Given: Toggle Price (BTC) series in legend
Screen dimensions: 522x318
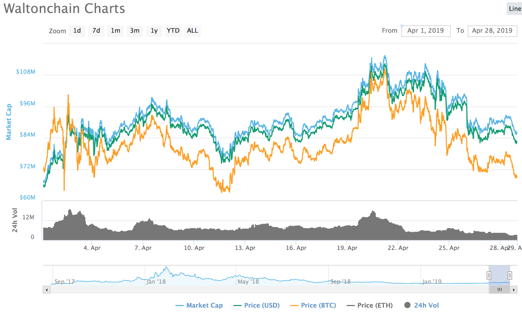Looking at the screenshot, I should (313, 306).
